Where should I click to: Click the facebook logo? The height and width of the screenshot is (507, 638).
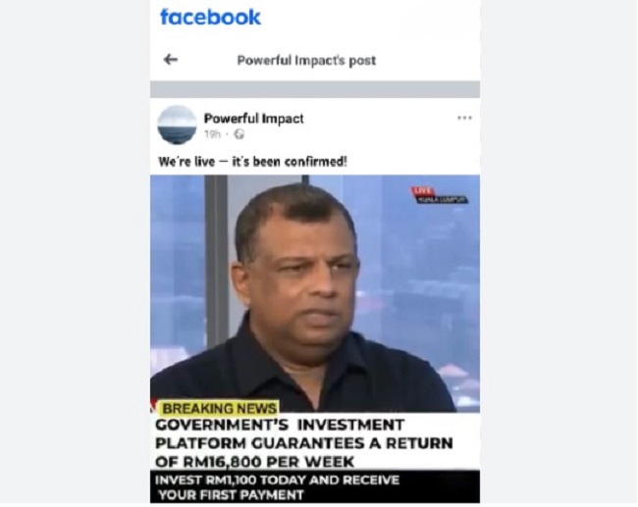[x=210, y=18]
